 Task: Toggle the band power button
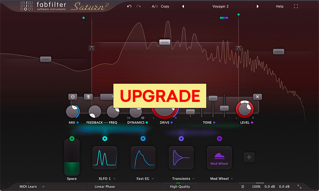(x=72, y=96)
